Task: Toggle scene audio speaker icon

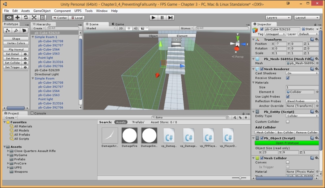Action: pos(136,28)
